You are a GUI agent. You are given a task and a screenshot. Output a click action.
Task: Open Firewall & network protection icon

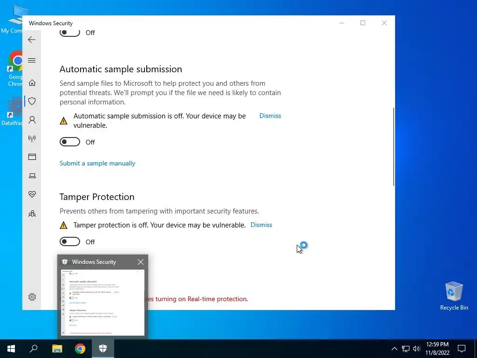point(32,138)
